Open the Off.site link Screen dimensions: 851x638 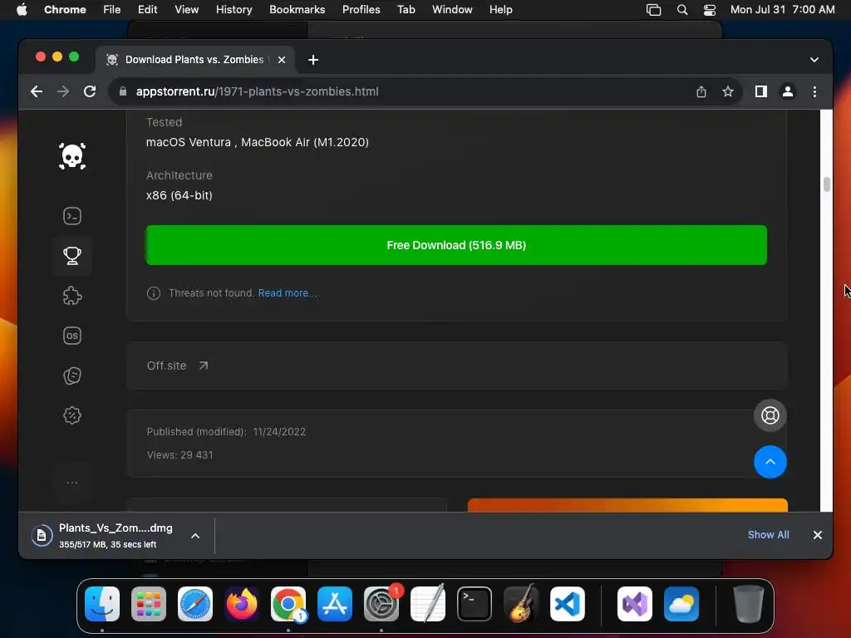[166, 366]
